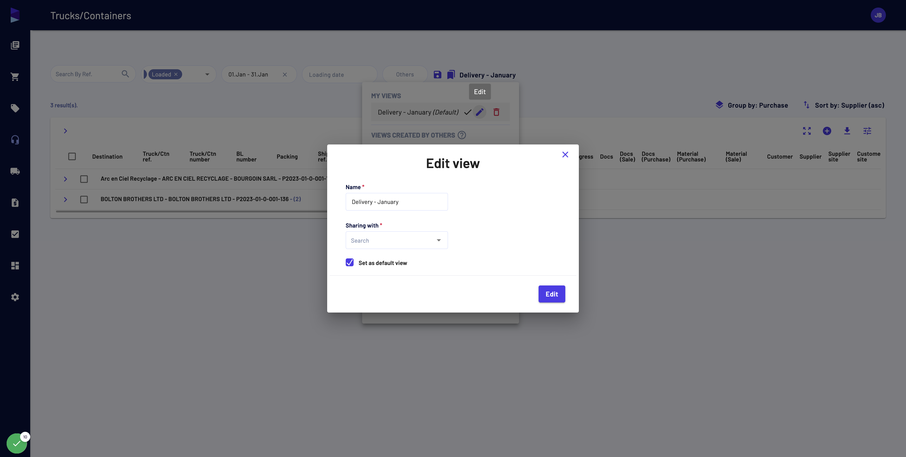Clear the 01.Jan - 31.Jan date range
Image resolution: width=906 pixels, height=457 pixels.
click(285, 75)
